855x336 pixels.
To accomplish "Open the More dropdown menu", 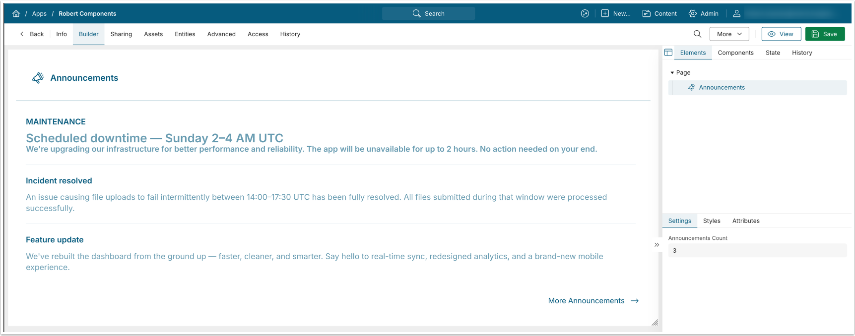I will tap(729, 34).
